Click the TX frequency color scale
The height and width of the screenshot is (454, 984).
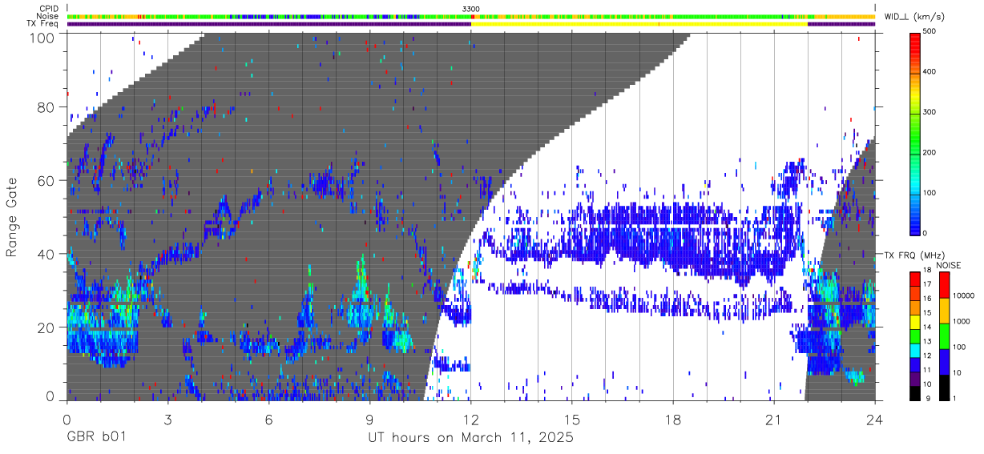pos(916,335)
